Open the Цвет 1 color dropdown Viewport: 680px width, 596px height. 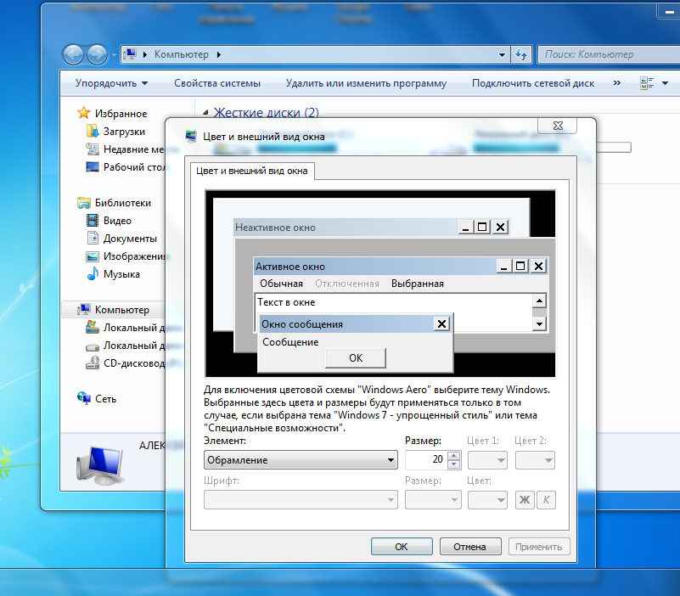(x=487, y=460)
